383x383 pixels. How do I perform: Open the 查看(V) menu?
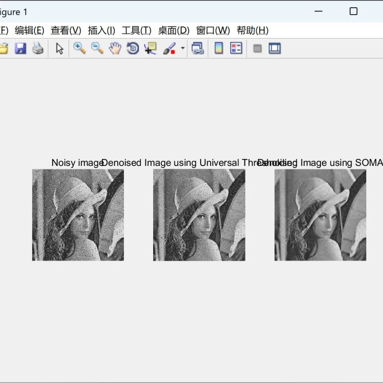click(x=66, y=30)
